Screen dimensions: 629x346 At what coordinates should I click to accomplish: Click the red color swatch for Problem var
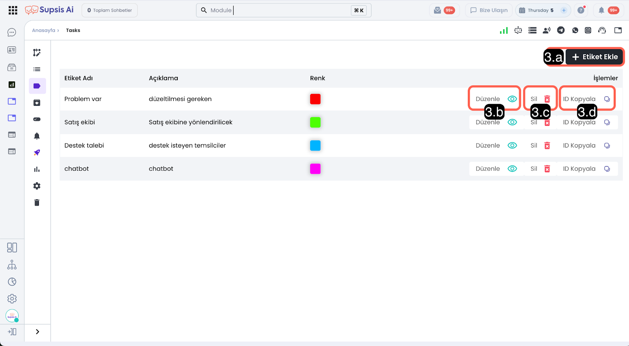tap(315, 99)
